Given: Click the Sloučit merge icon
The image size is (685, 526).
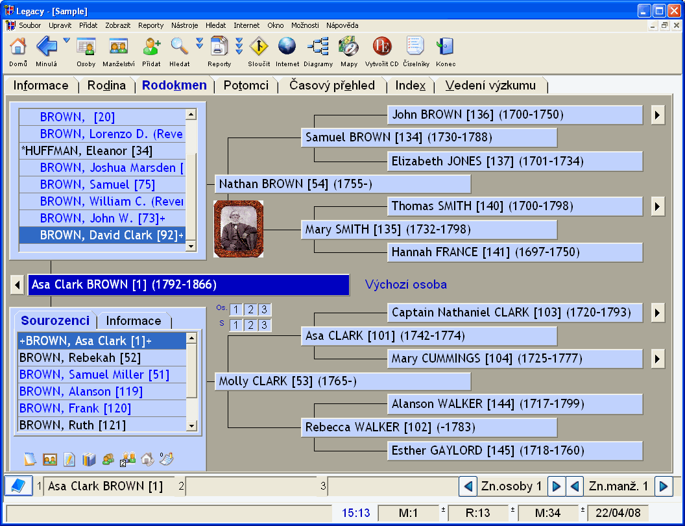Looking at the screenshot, I should pos(259,47).
